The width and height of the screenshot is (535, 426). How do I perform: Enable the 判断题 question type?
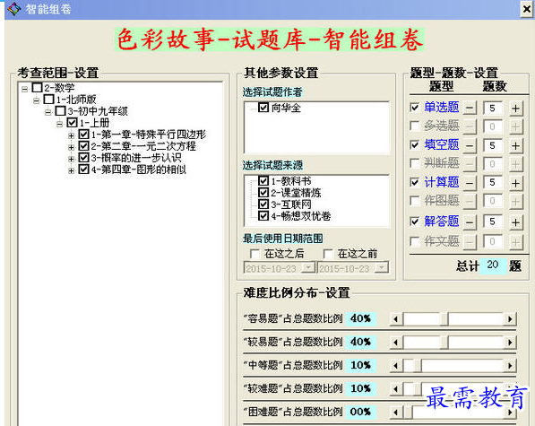[415, 163]
